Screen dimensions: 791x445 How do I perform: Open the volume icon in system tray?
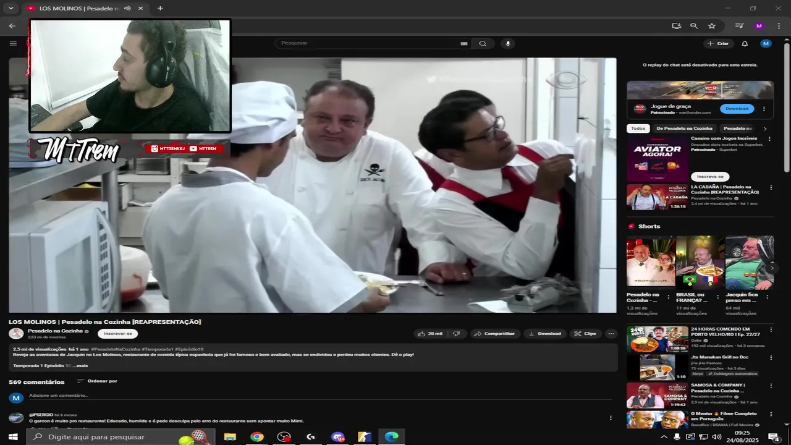pos(717,437)
